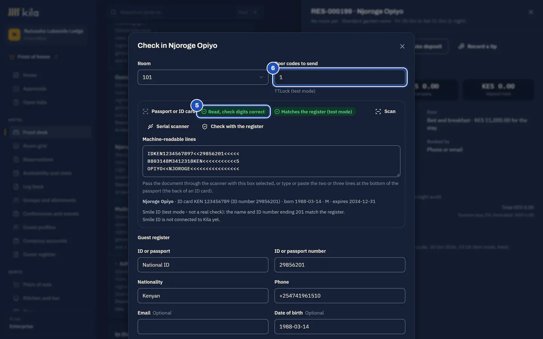Screen dimensions: 543x339
Task: Click into the Machine-readable lines box
Action: pyautogui.click(x=271, y=161)
